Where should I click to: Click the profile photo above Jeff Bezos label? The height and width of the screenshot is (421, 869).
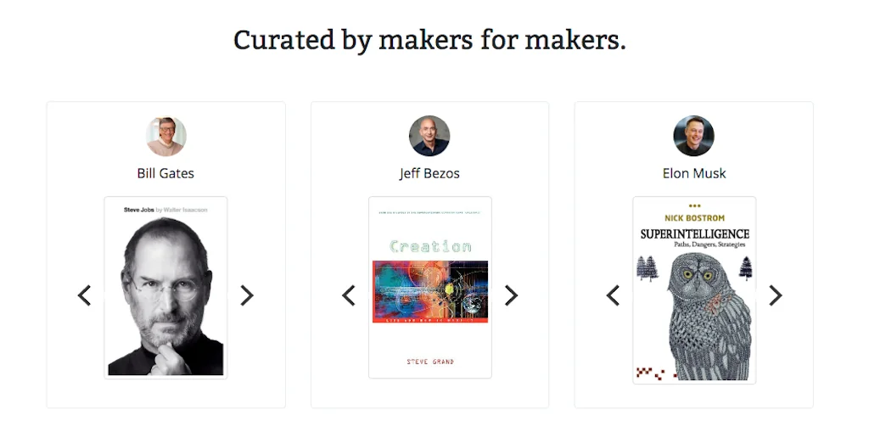tap(429, 136)
